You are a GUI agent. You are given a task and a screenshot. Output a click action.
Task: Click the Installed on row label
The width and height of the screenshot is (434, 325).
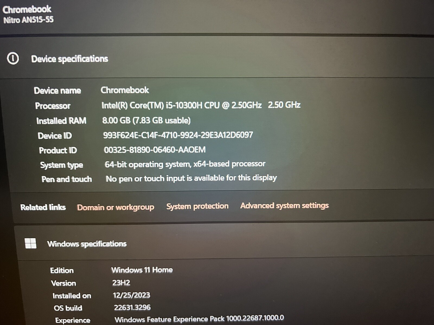(x=72, y=296)
